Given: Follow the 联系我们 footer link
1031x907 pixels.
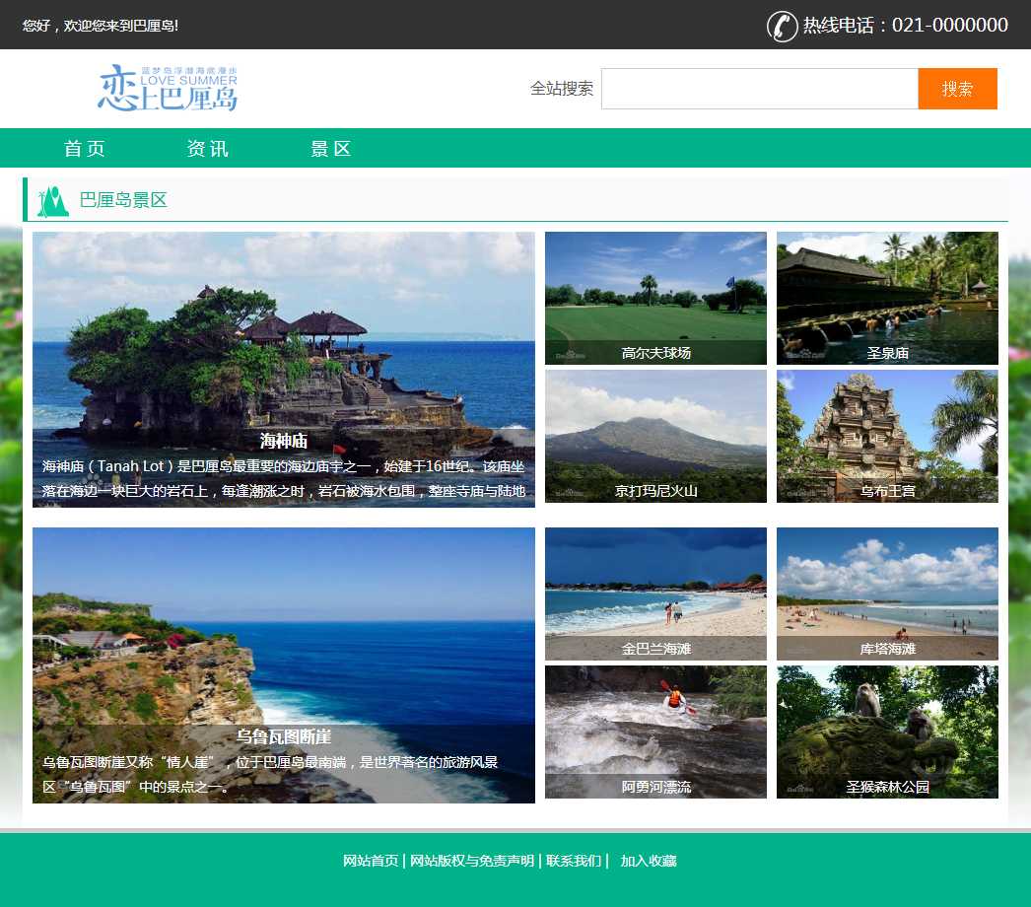Looking at the screenshot, I should [574, 861].
